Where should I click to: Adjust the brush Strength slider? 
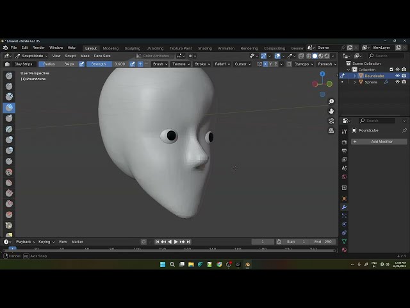tap(108, 64)
